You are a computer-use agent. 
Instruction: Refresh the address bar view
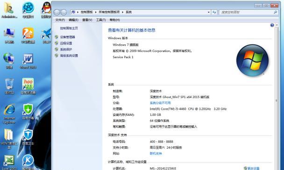(214, 12)
